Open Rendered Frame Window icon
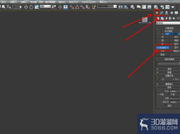The width and height of the screenshot is (180, 134). coord(167,7)
